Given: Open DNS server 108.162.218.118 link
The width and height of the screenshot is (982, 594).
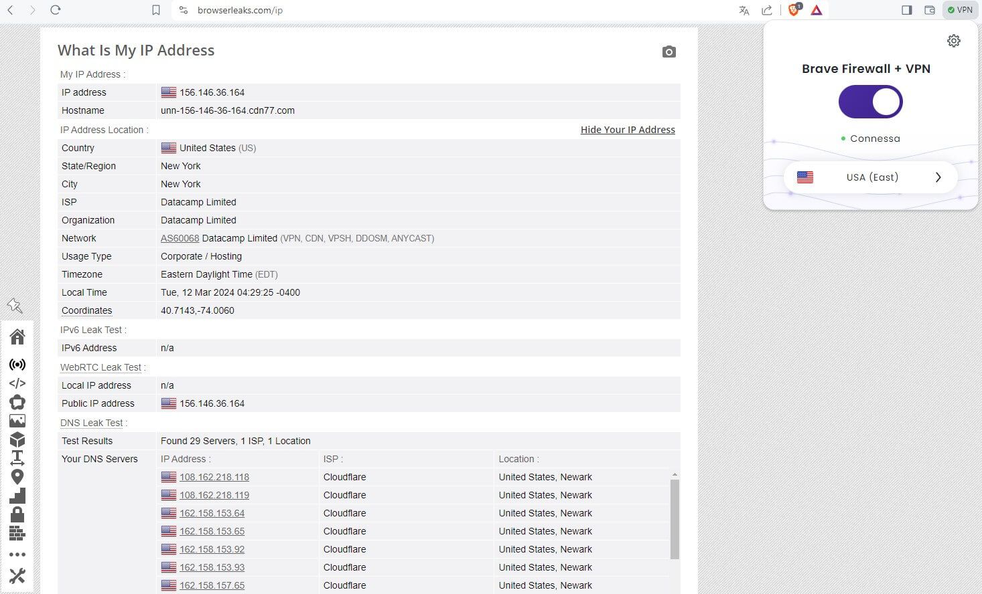Looking at the screenshot, I should click(x=214, y=477).
